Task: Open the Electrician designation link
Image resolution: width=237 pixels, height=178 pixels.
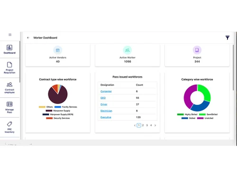Action: pos(106,111)
